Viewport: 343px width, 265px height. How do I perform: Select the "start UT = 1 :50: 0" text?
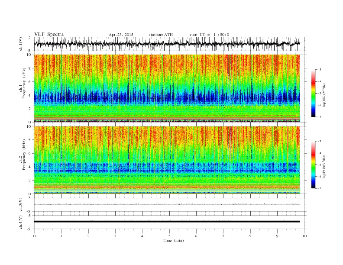tap(209, 35)
